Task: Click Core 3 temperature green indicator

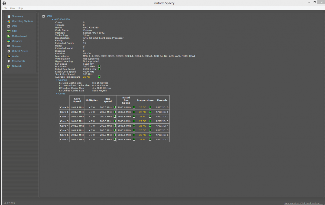Action: [x=150, y=121]
